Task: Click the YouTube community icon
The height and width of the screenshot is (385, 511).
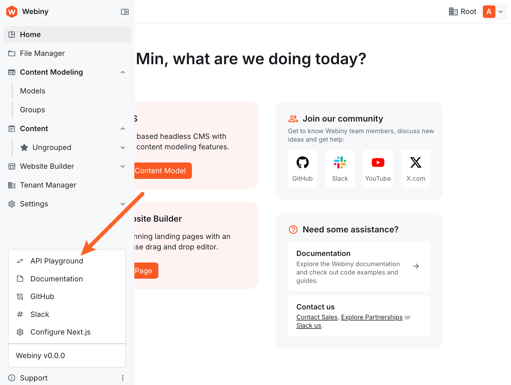Action: coord(378,163)
